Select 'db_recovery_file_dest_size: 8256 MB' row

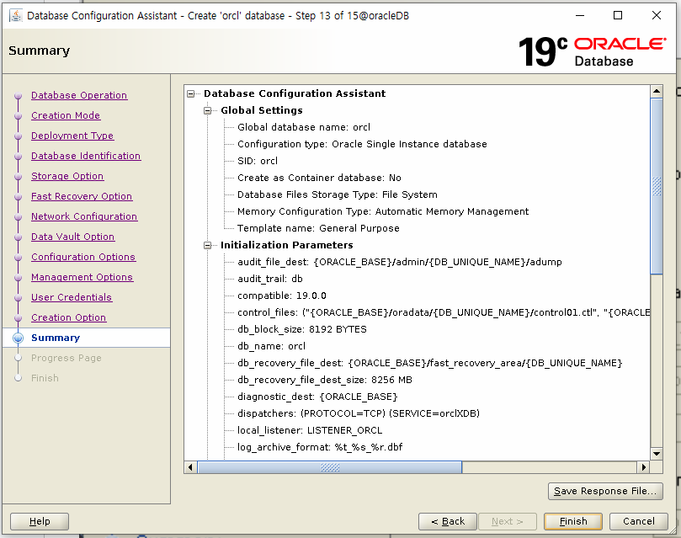click(325, 380)
